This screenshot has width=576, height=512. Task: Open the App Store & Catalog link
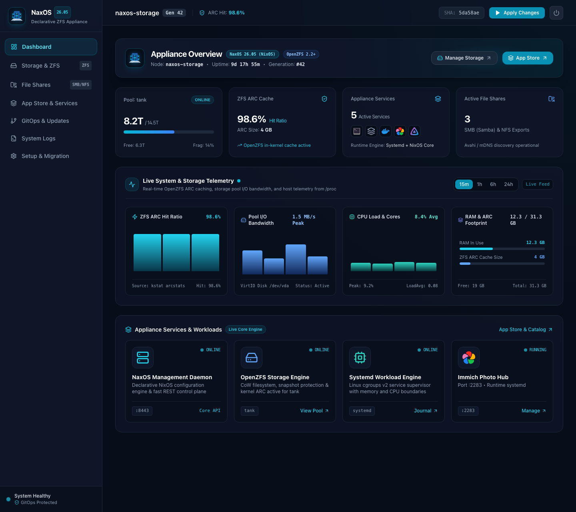coord(526,330)
